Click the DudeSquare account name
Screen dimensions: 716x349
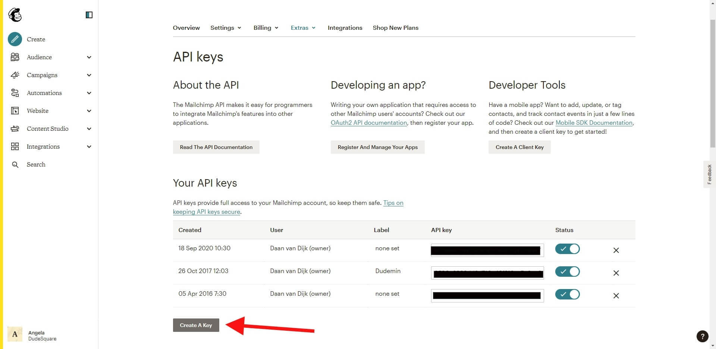(43, 339)
